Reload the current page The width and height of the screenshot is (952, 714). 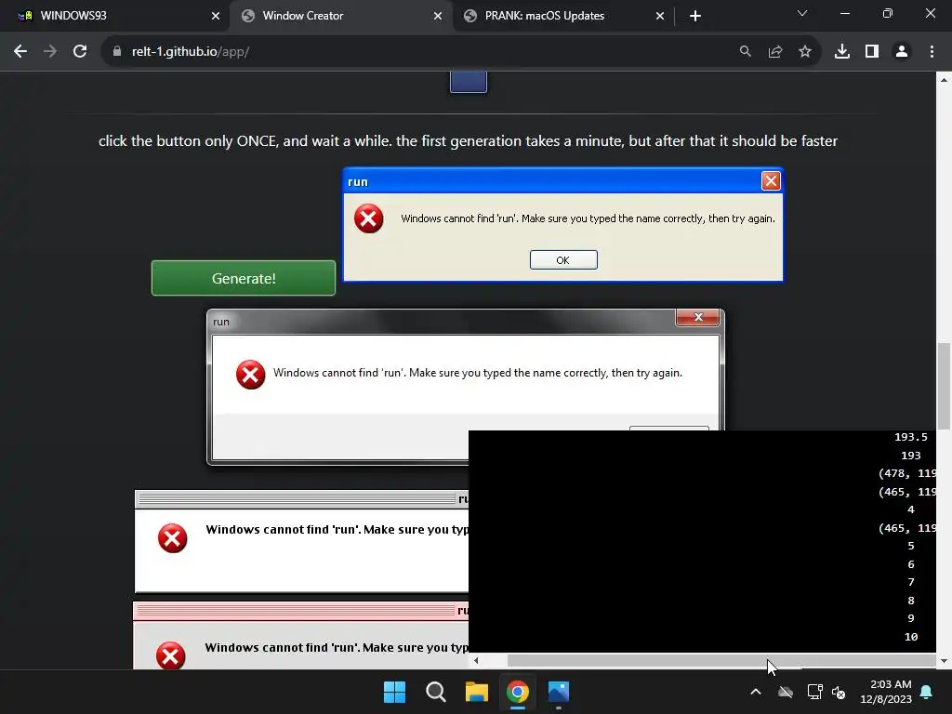click(x=80, y=52)
